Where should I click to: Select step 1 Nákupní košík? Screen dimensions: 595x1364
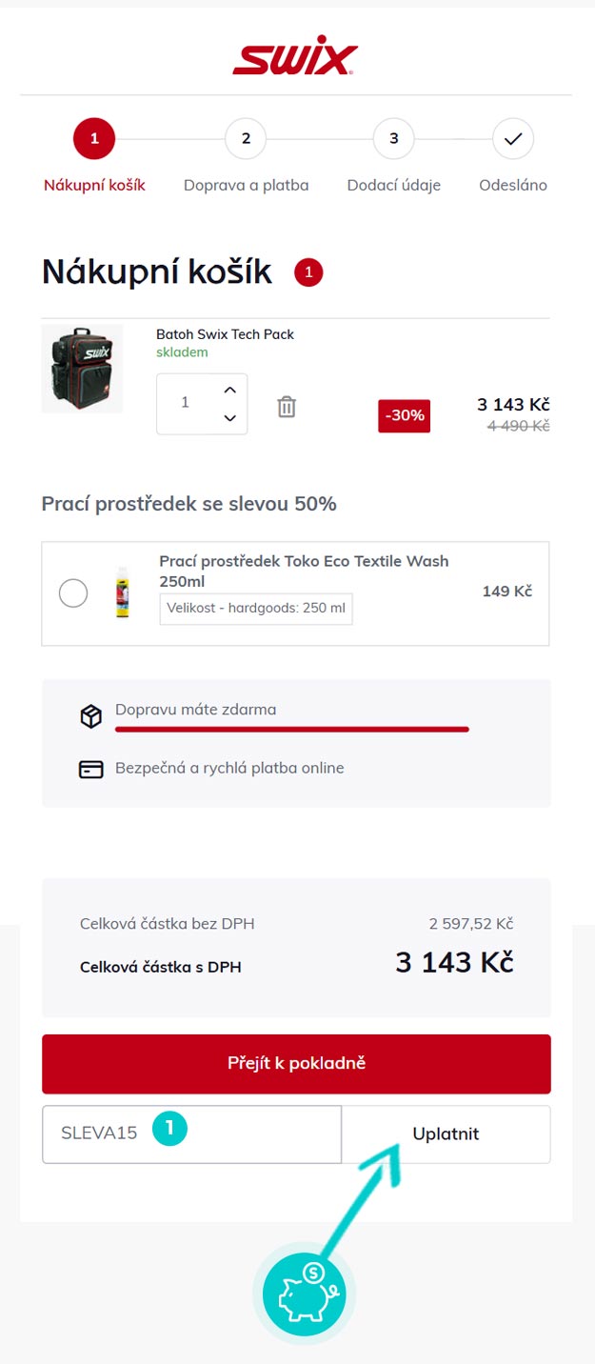[x=94, y=139]
